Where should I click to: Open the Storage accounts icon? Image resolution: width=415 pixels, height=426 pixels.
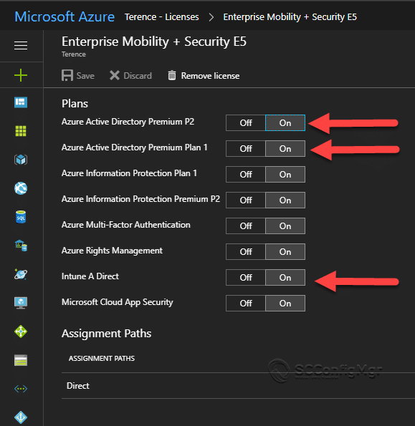(x=21, y=360)
